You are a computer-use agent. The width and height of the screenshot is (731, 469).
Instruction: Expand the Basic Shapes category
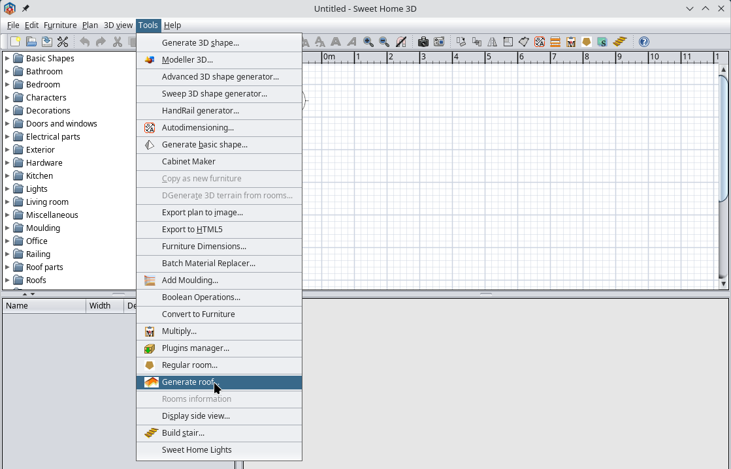pyautogui.click(x=7, y=58)
